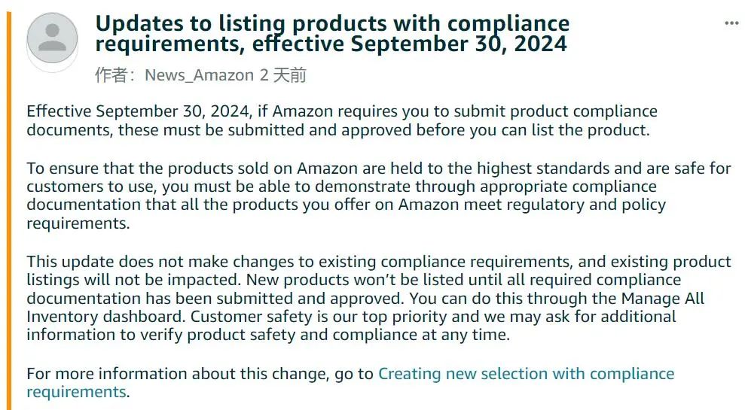745x410 pixels.
Task: Open the three-dot more options menu
Action: click(x=731, y=23)
